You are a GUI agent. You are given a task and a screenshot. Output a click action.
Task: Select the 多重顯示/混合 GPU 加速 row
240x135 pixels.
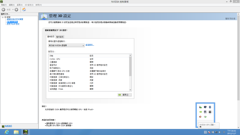pos(89,71)
